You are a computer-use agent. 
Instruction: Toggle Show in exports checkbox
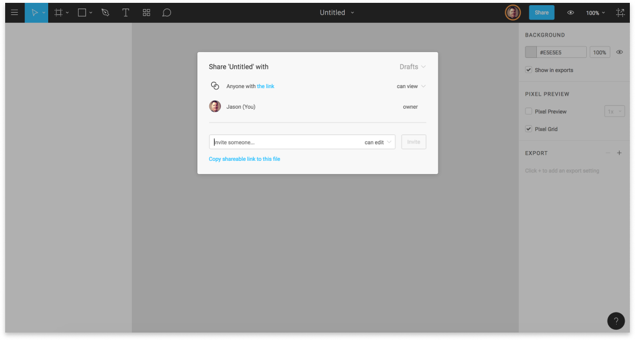(528, 70)
